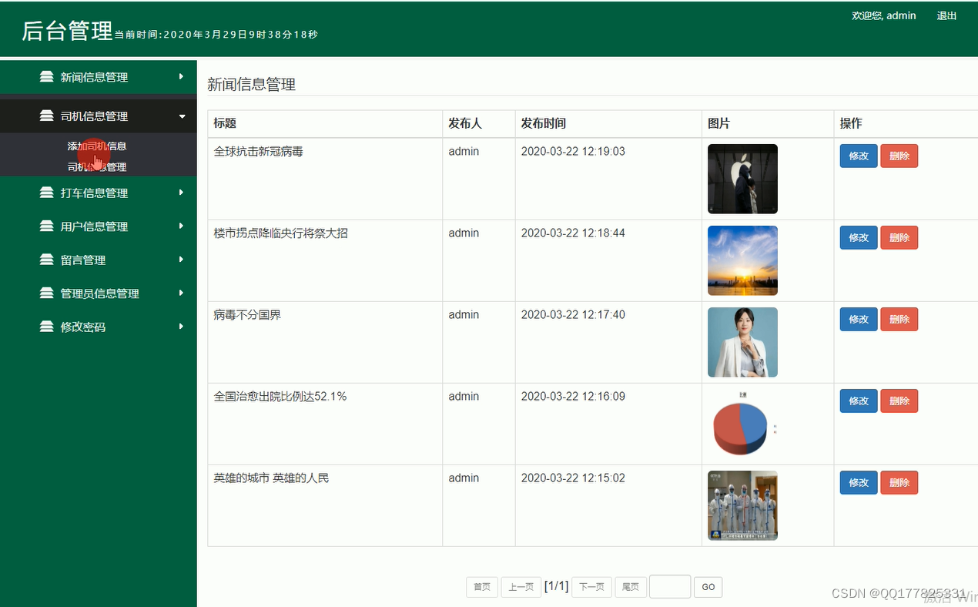This screenshot has height=607, width=978.
Task: Click the 全球抗击新冠病毒 title cell
Action: [x=325, y=179]
